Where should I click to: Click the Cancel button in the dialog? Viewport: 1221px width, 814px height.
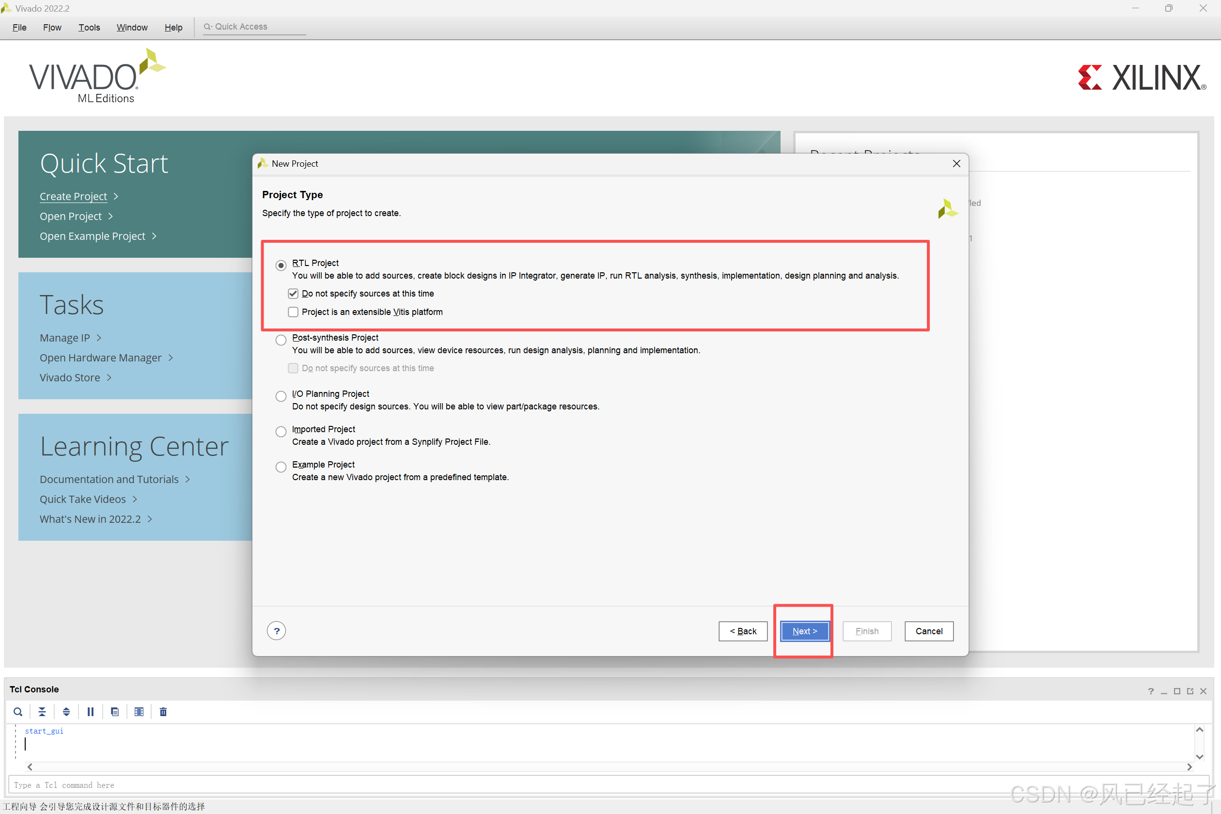929,631
